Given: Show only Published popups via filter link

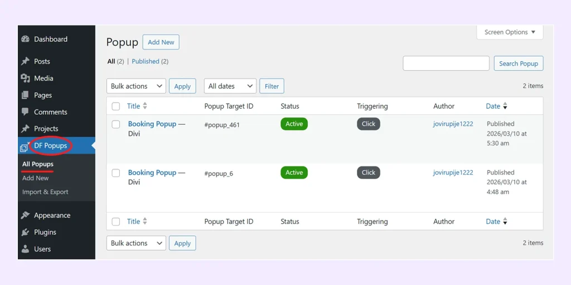Looking at the screenshot, I should (146, 61).
